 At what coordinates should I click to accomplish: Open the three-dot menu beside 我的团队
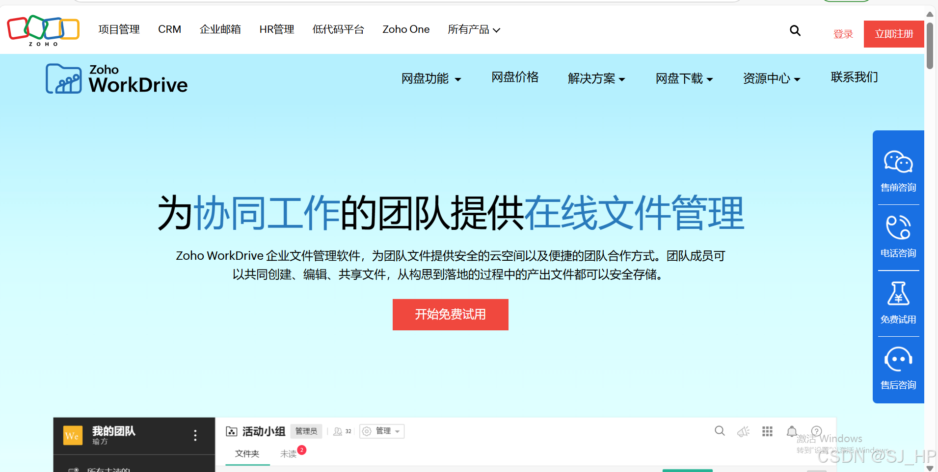coord(195,435)
